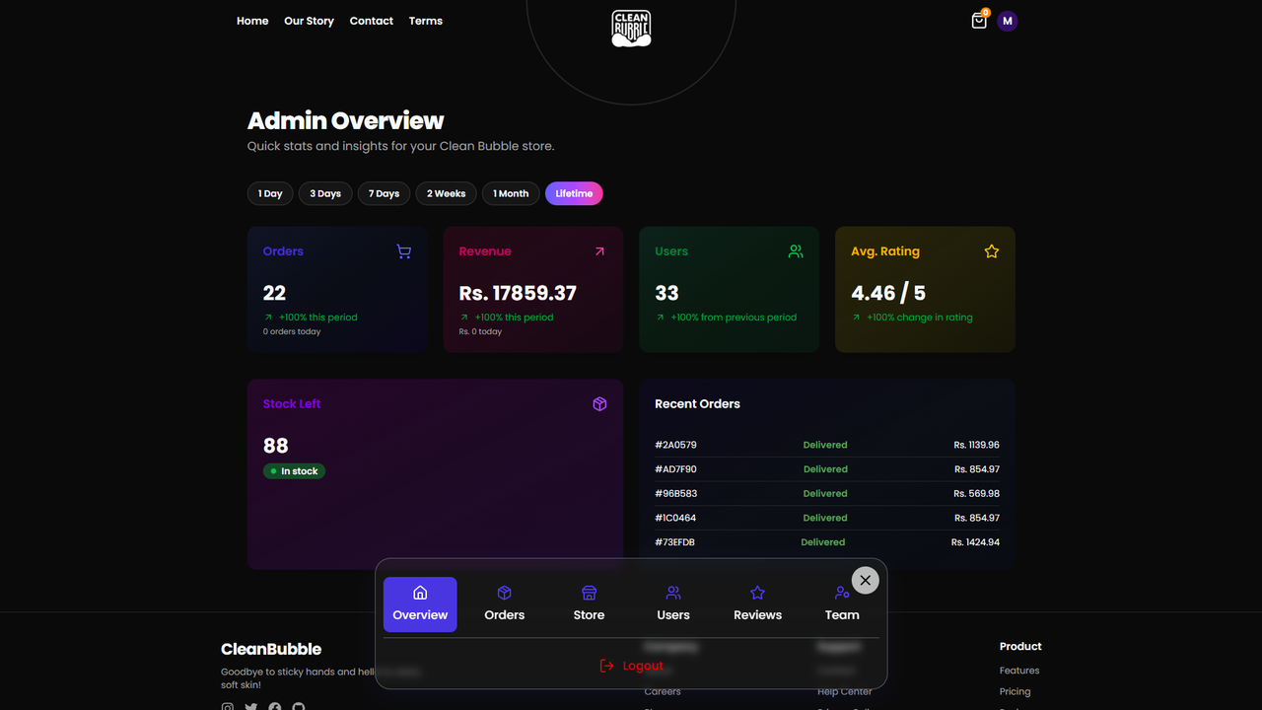Select the 1 Day time filter
Screen dimensions: 1262x710
tap(270, 193)
